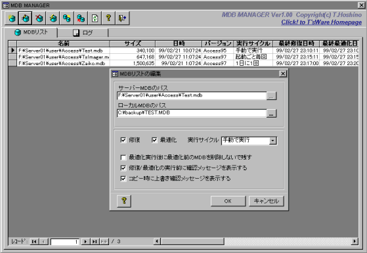The image size is (367, 253).
Task: Switch to the ログ tab
Action: 83,33
